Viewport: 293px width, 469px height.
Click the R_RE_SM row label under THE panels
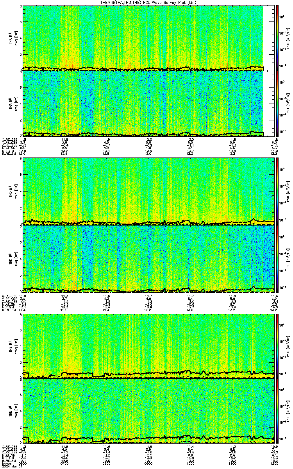(x=8, y=460)
